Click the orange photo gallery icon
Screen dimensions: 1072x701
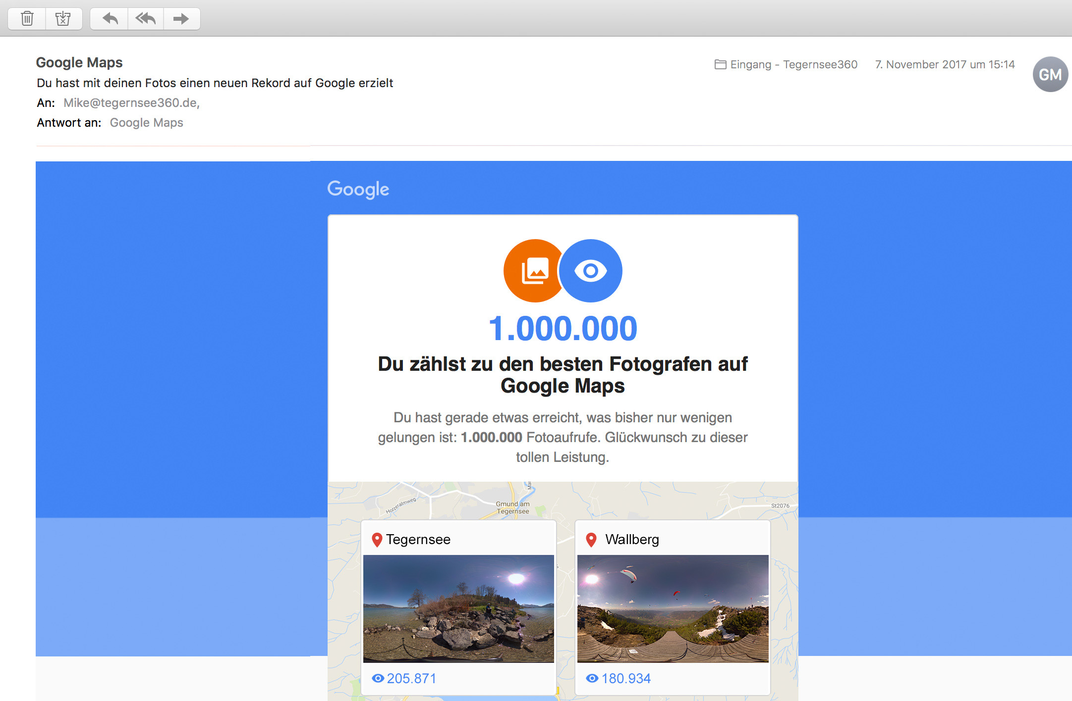click(x=534, y=271)
